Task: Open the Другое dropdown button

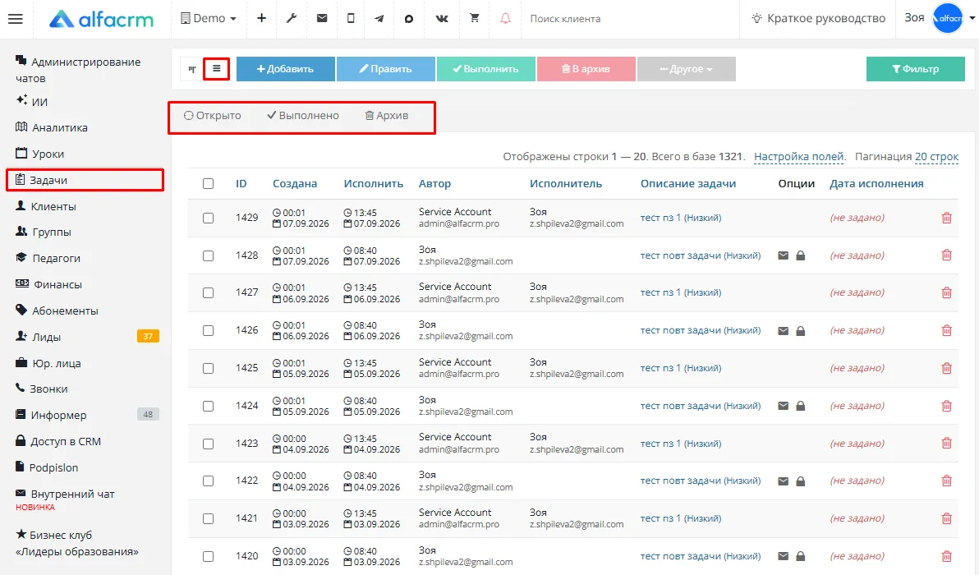Action: (x=686, y=69)
